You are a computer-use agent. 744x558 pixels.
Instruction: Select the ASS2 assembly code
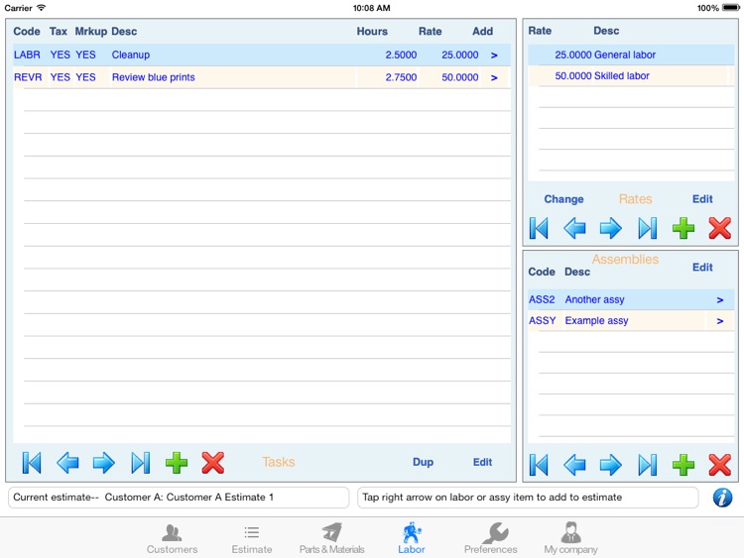coord(542,299)
